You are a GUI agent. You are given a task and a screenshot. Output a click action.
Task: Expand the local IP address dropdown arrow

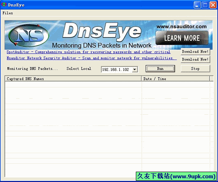[135, 69]
